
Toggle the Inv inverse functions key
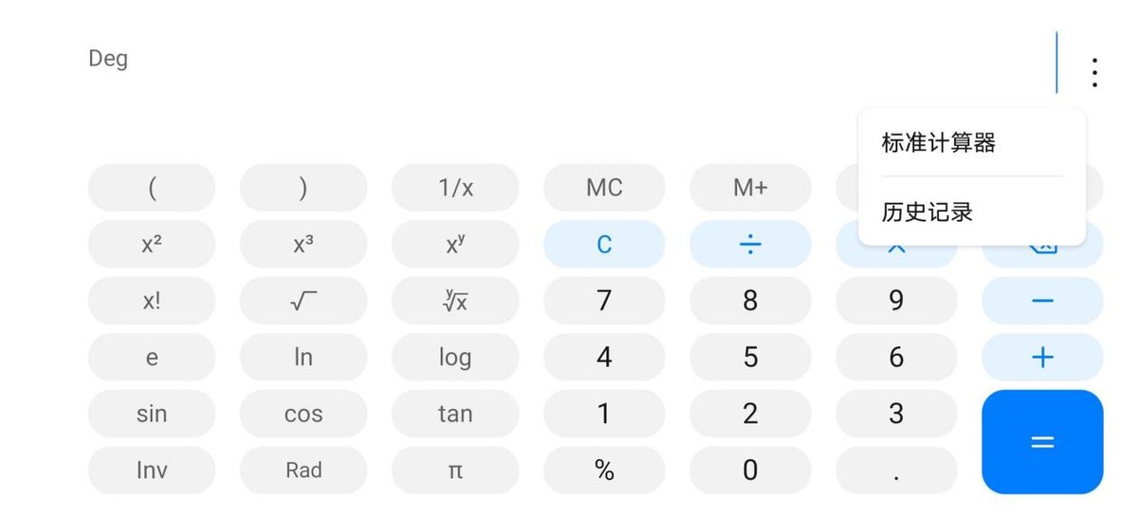pyautogui.click(x=152, y=471)
